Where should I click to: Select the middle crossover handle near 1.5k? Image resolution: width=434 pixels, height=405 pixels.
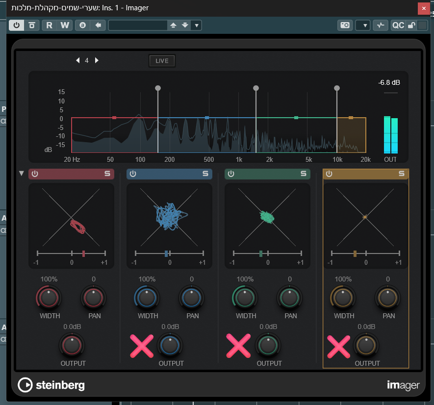point(256,88)
